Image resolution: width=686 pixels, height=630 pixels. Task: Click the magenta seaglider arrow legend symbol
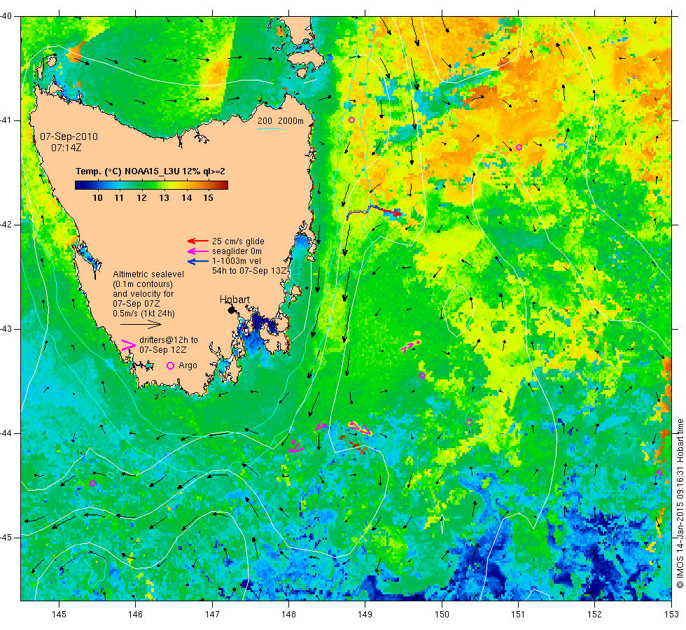coord(197,251)
